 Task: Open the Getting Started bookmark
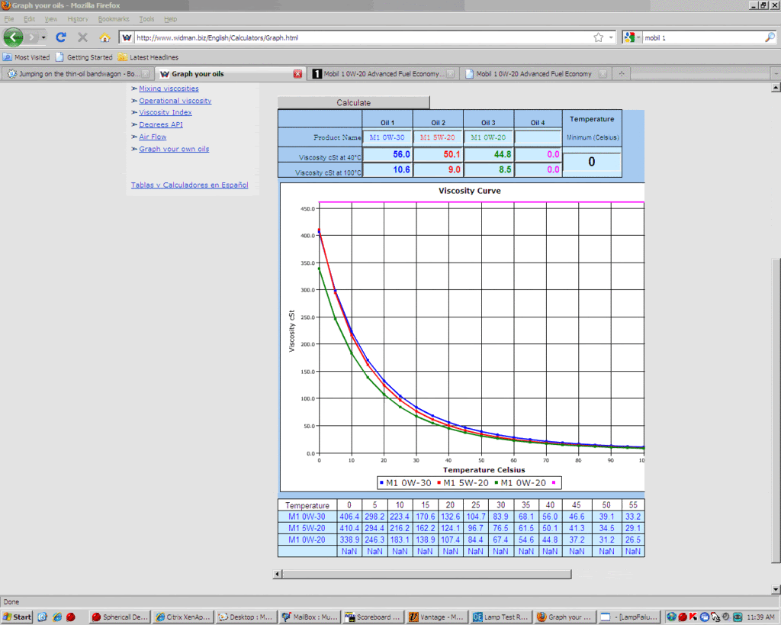click(x=84, y=57)
